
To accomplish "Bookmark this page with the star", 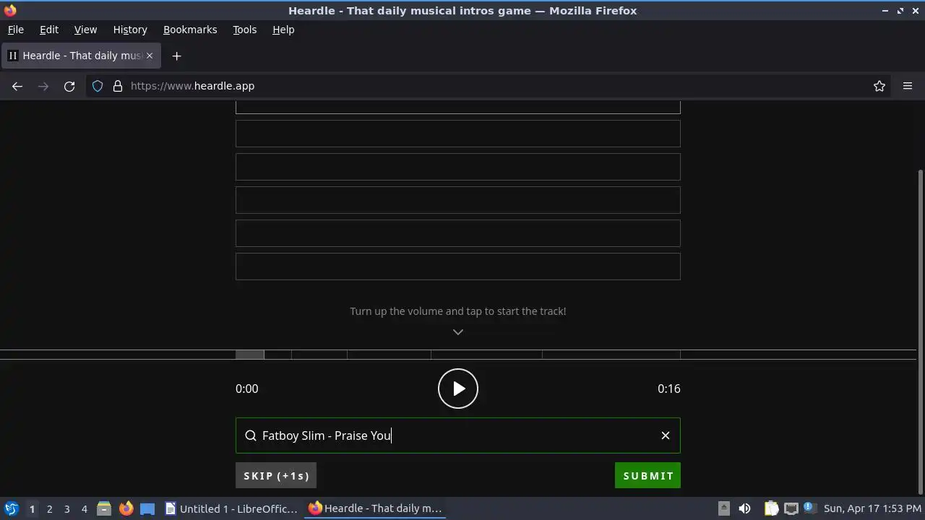I will coord(879,86).
